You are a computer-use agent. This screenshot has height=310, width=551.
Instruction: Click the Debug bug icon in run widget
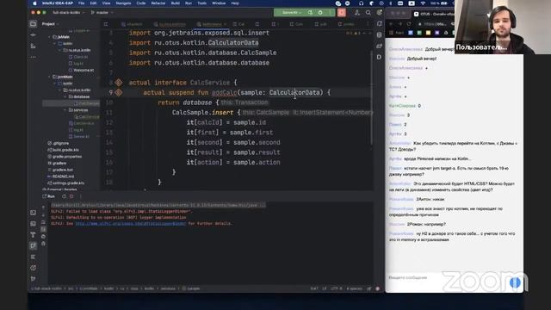[320, 13]
